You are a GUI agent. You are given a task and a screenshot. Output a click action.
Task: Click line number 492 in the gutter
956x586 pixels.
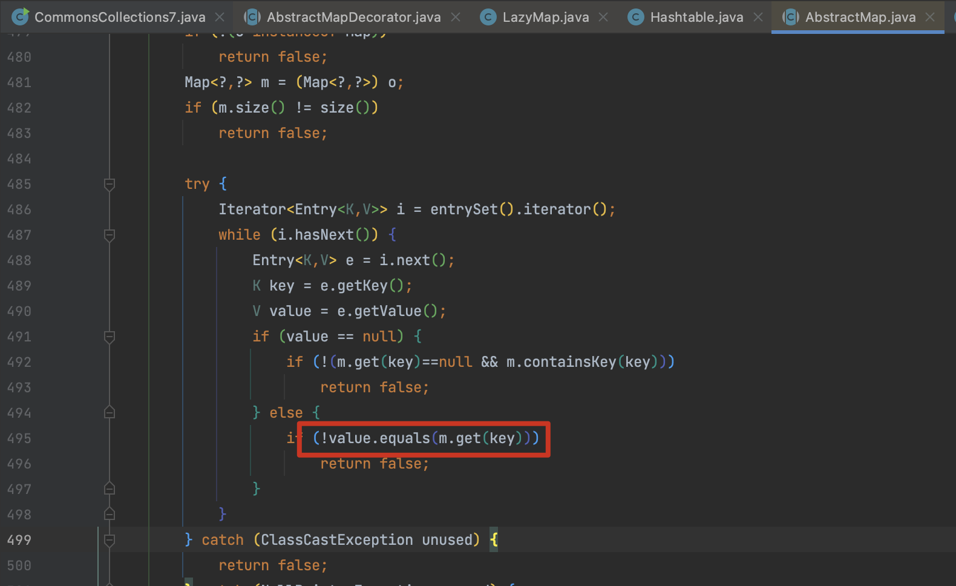tap(19, 362)
